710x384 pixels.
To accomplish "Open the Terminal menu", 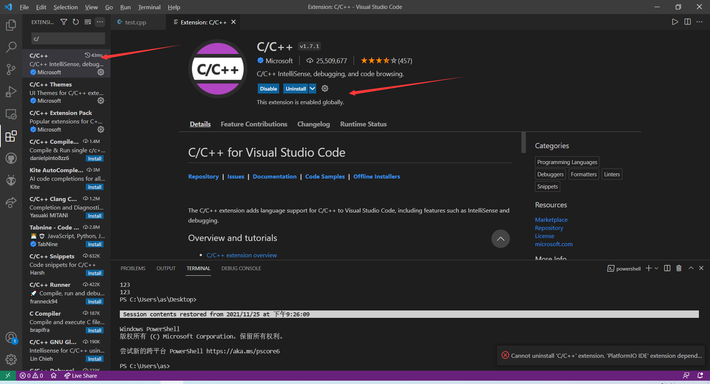I will pos(149,7).
